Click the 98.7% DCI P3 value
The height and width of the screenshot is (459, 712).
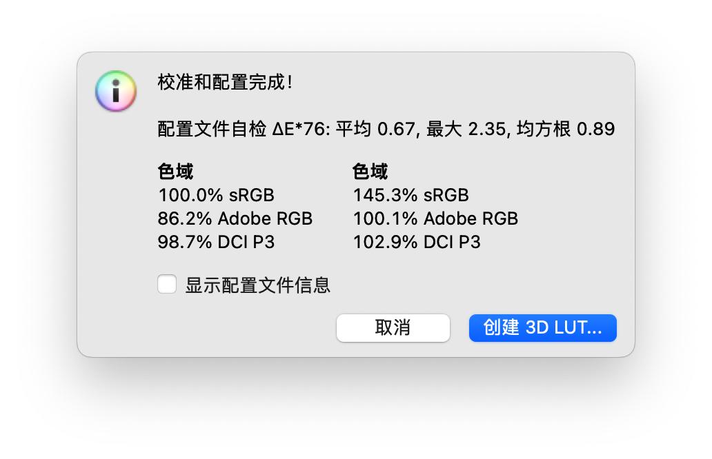[215, 242]
